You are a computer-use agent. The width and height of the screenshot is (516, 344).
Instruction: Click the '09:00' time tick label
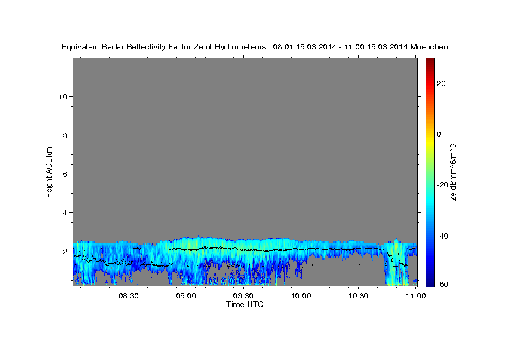point(186,296)
